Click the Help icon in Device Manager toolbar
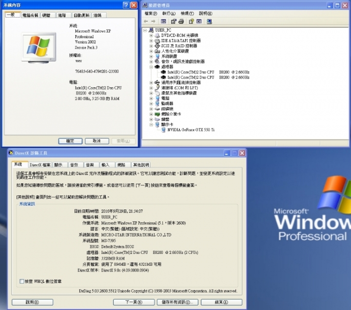 pos(191,21)
